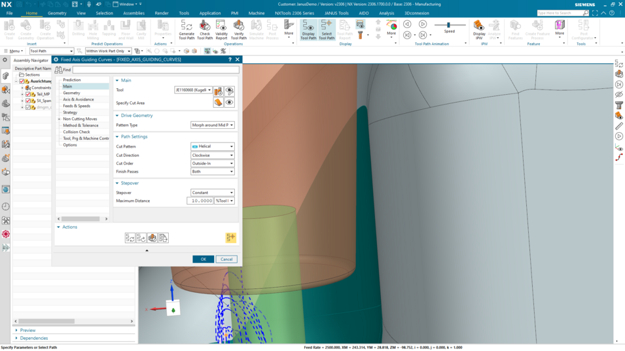Screen dimensions: 625x351
Task: Open Cut Order dropdown
Action: tap(213, 163)
